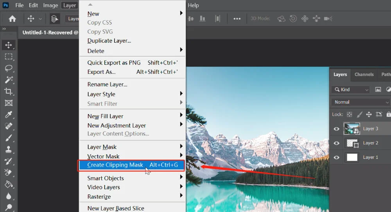Click the menu scroll-up arrow
Screen dimensions: 391x212
pyautogui.click(x=90, y=4)
